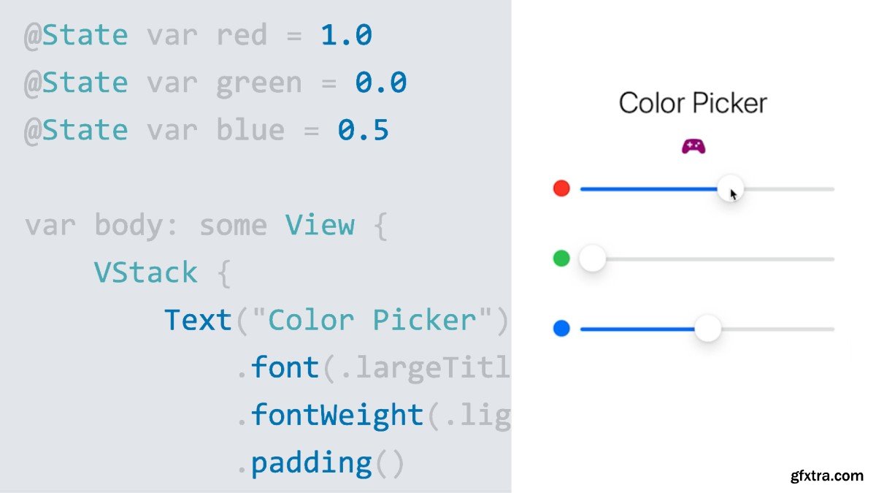Click the filled portion of the blue slider track
Viewport: 876px width, 493px height.
[635, 329]
